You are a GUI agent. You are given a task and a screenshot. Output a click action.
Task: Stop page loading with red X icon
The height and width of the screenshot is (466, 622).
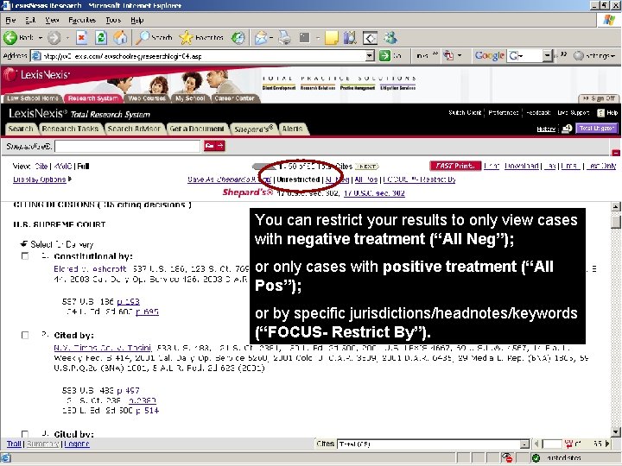[x=82, y=38]
